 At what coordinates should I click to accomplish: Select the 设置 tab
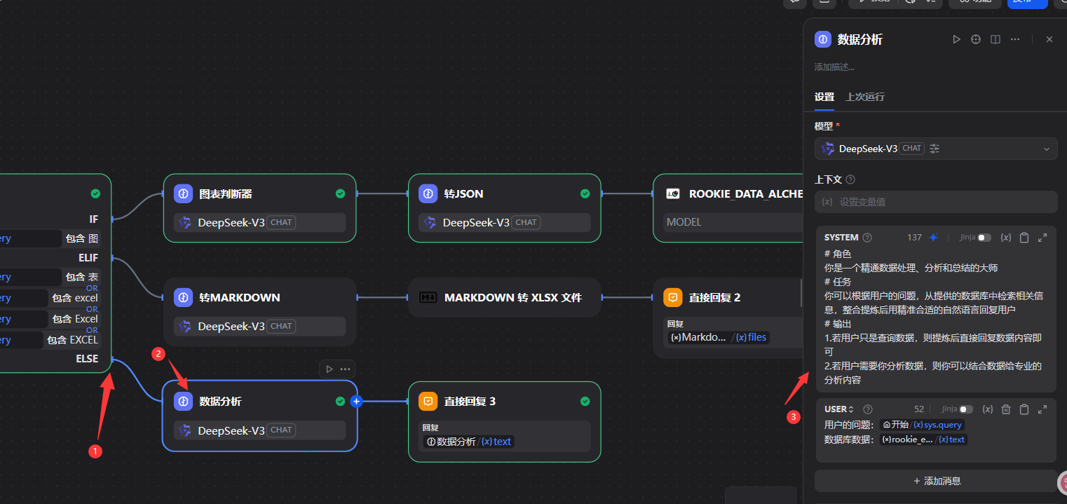pos(824,97)
